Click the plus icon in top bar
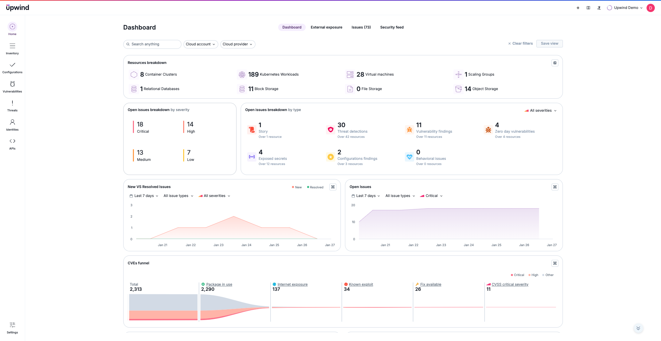 (x=578, y=8)
